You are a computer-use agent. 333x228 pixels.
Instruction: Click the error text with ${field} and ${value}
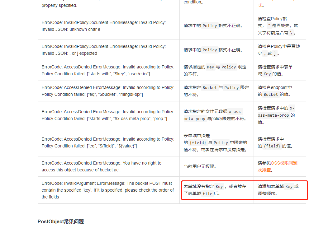click(x=108, y=142)
